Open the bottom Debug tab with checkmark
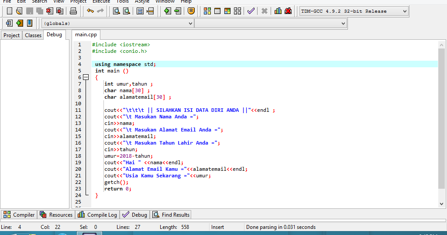The image size is (447, 235). (134, 215)
